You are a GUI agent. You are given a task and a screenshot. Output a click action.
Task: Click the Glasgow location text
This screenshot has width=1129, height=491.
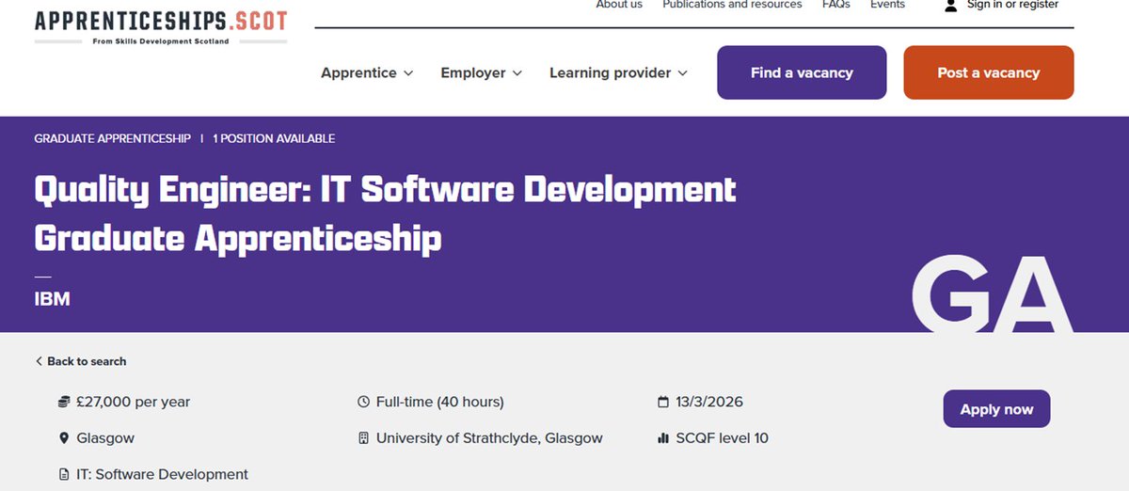[105, 438]
